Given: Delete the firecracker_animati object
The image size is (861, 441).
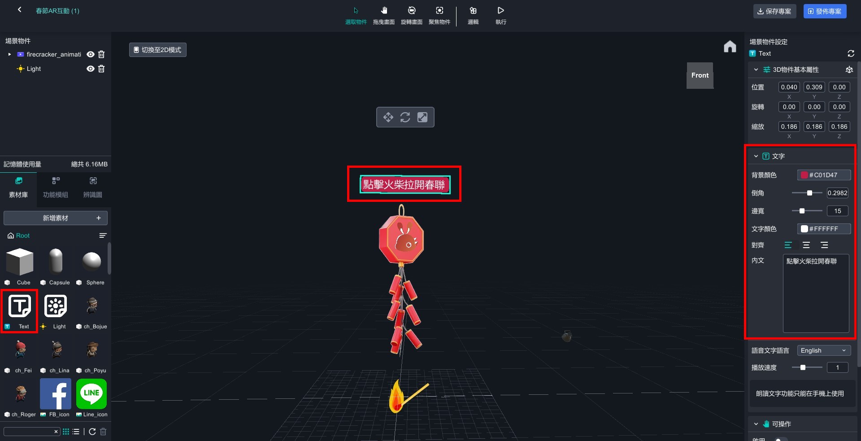Looking at the screenshot, I should coord(101,54).
